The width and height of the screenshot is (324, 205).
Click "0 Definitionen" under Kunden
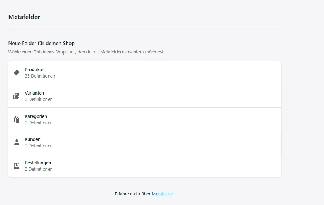coord(39,146)
